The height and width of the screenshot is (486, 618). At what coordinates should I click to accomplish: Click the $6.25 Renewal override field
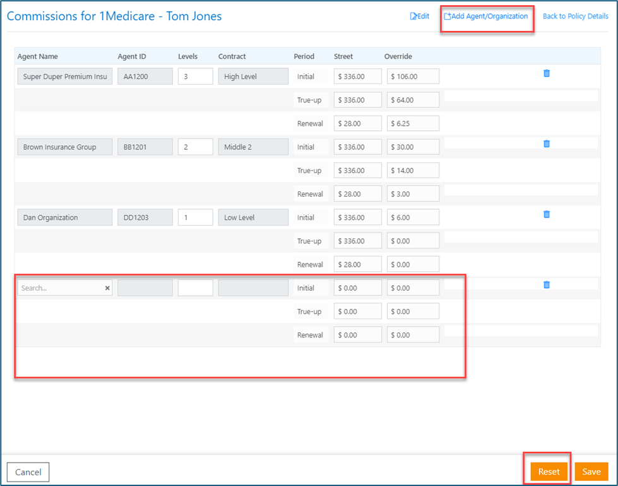pyautogui.click(x=413, y=124)
